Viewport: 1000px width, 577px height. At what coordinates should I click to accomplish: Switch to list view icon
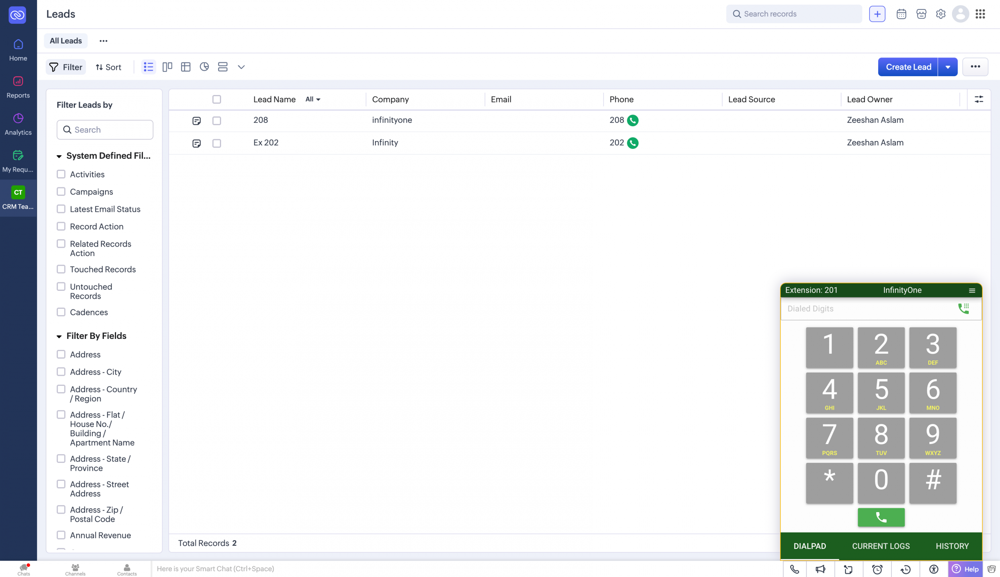coord(148,67)
